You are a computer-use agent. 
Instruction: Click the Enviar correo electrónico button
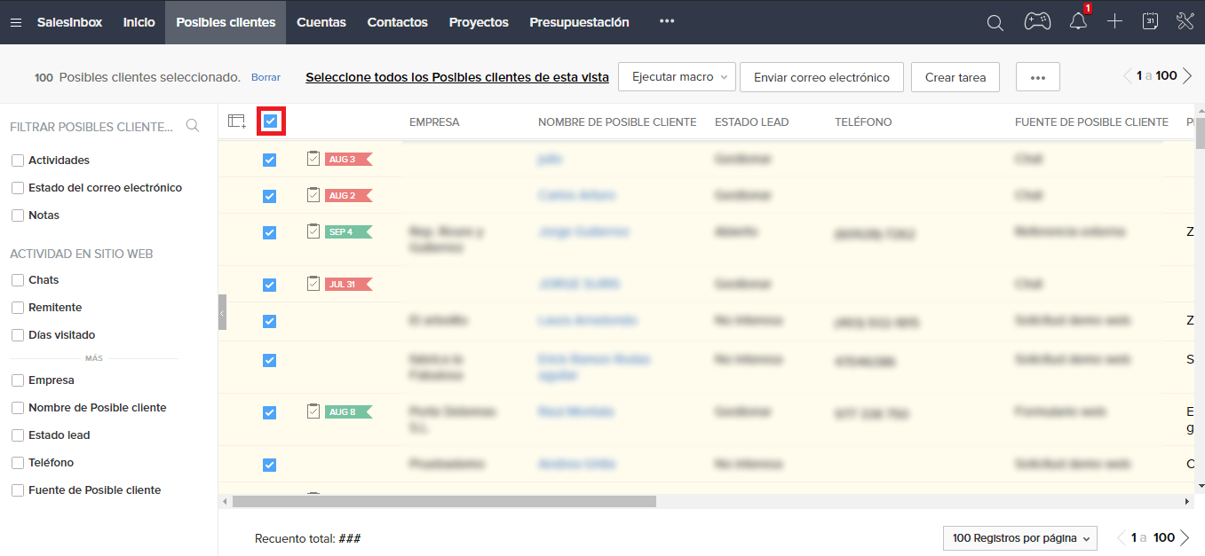[821, 77]
